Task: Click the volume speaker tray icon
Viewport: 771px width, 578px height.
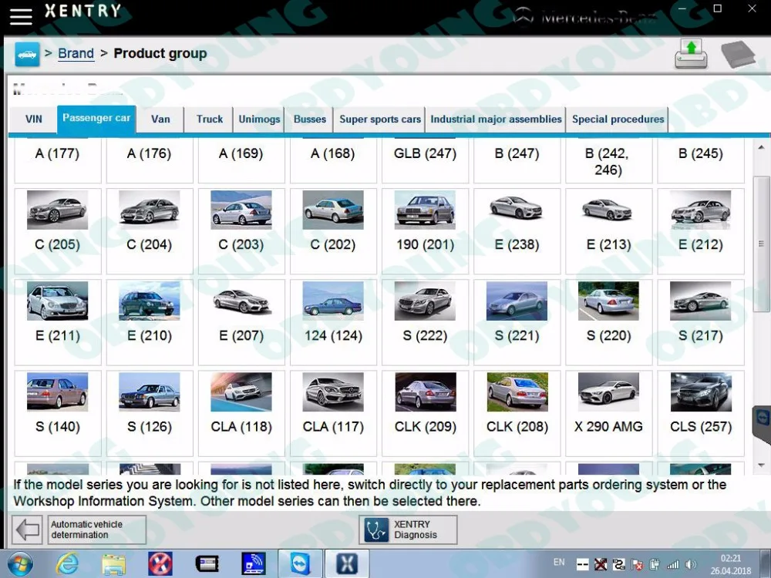Action: (690, 564)
